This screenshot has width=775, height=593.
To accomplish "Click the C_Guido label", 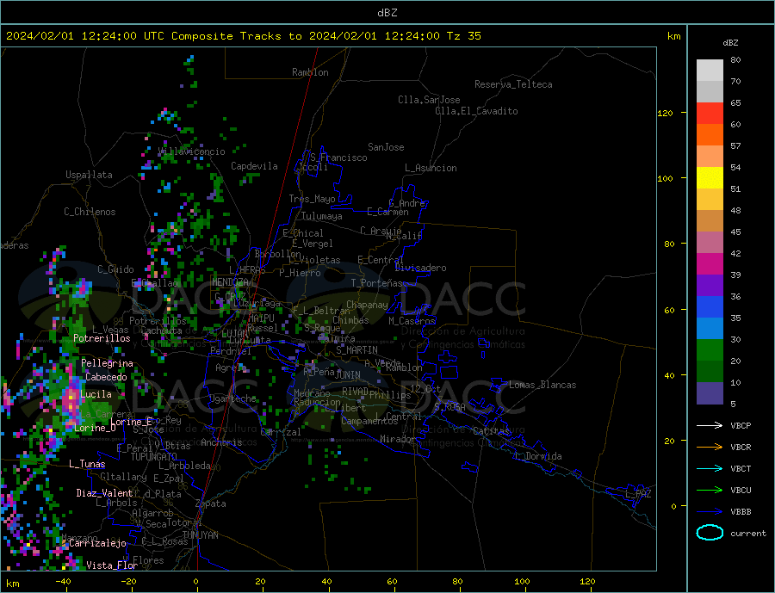I will click(115, 269).
